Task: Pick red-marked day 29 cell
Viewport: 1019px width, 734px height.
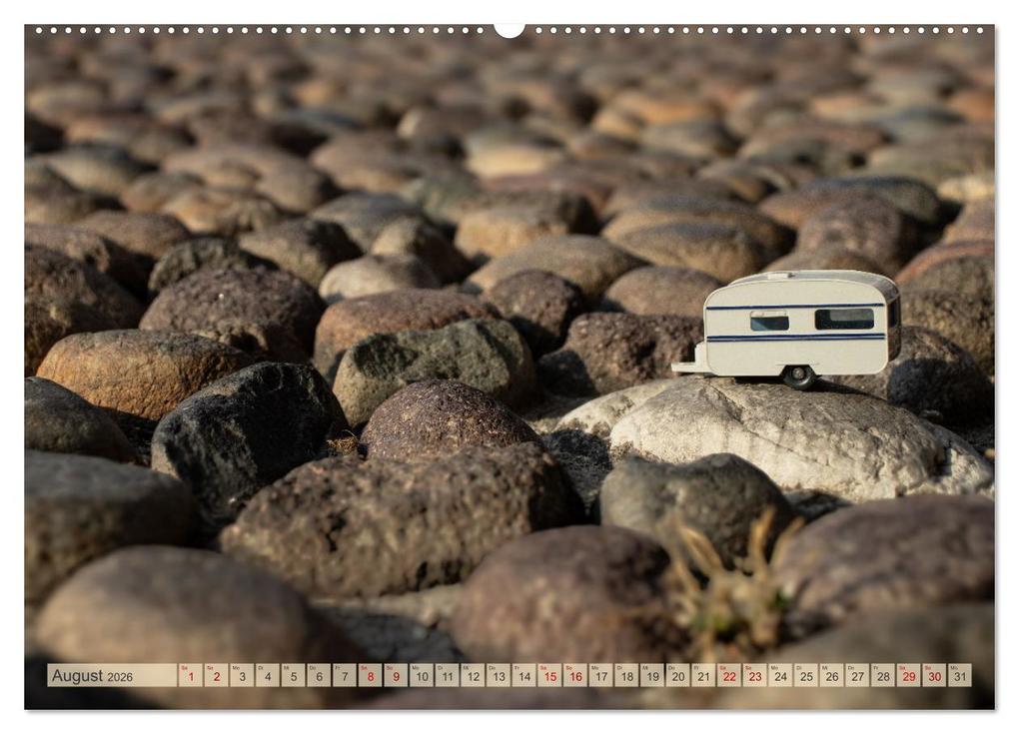Action: pyautogui.click(x=908, y=675)
